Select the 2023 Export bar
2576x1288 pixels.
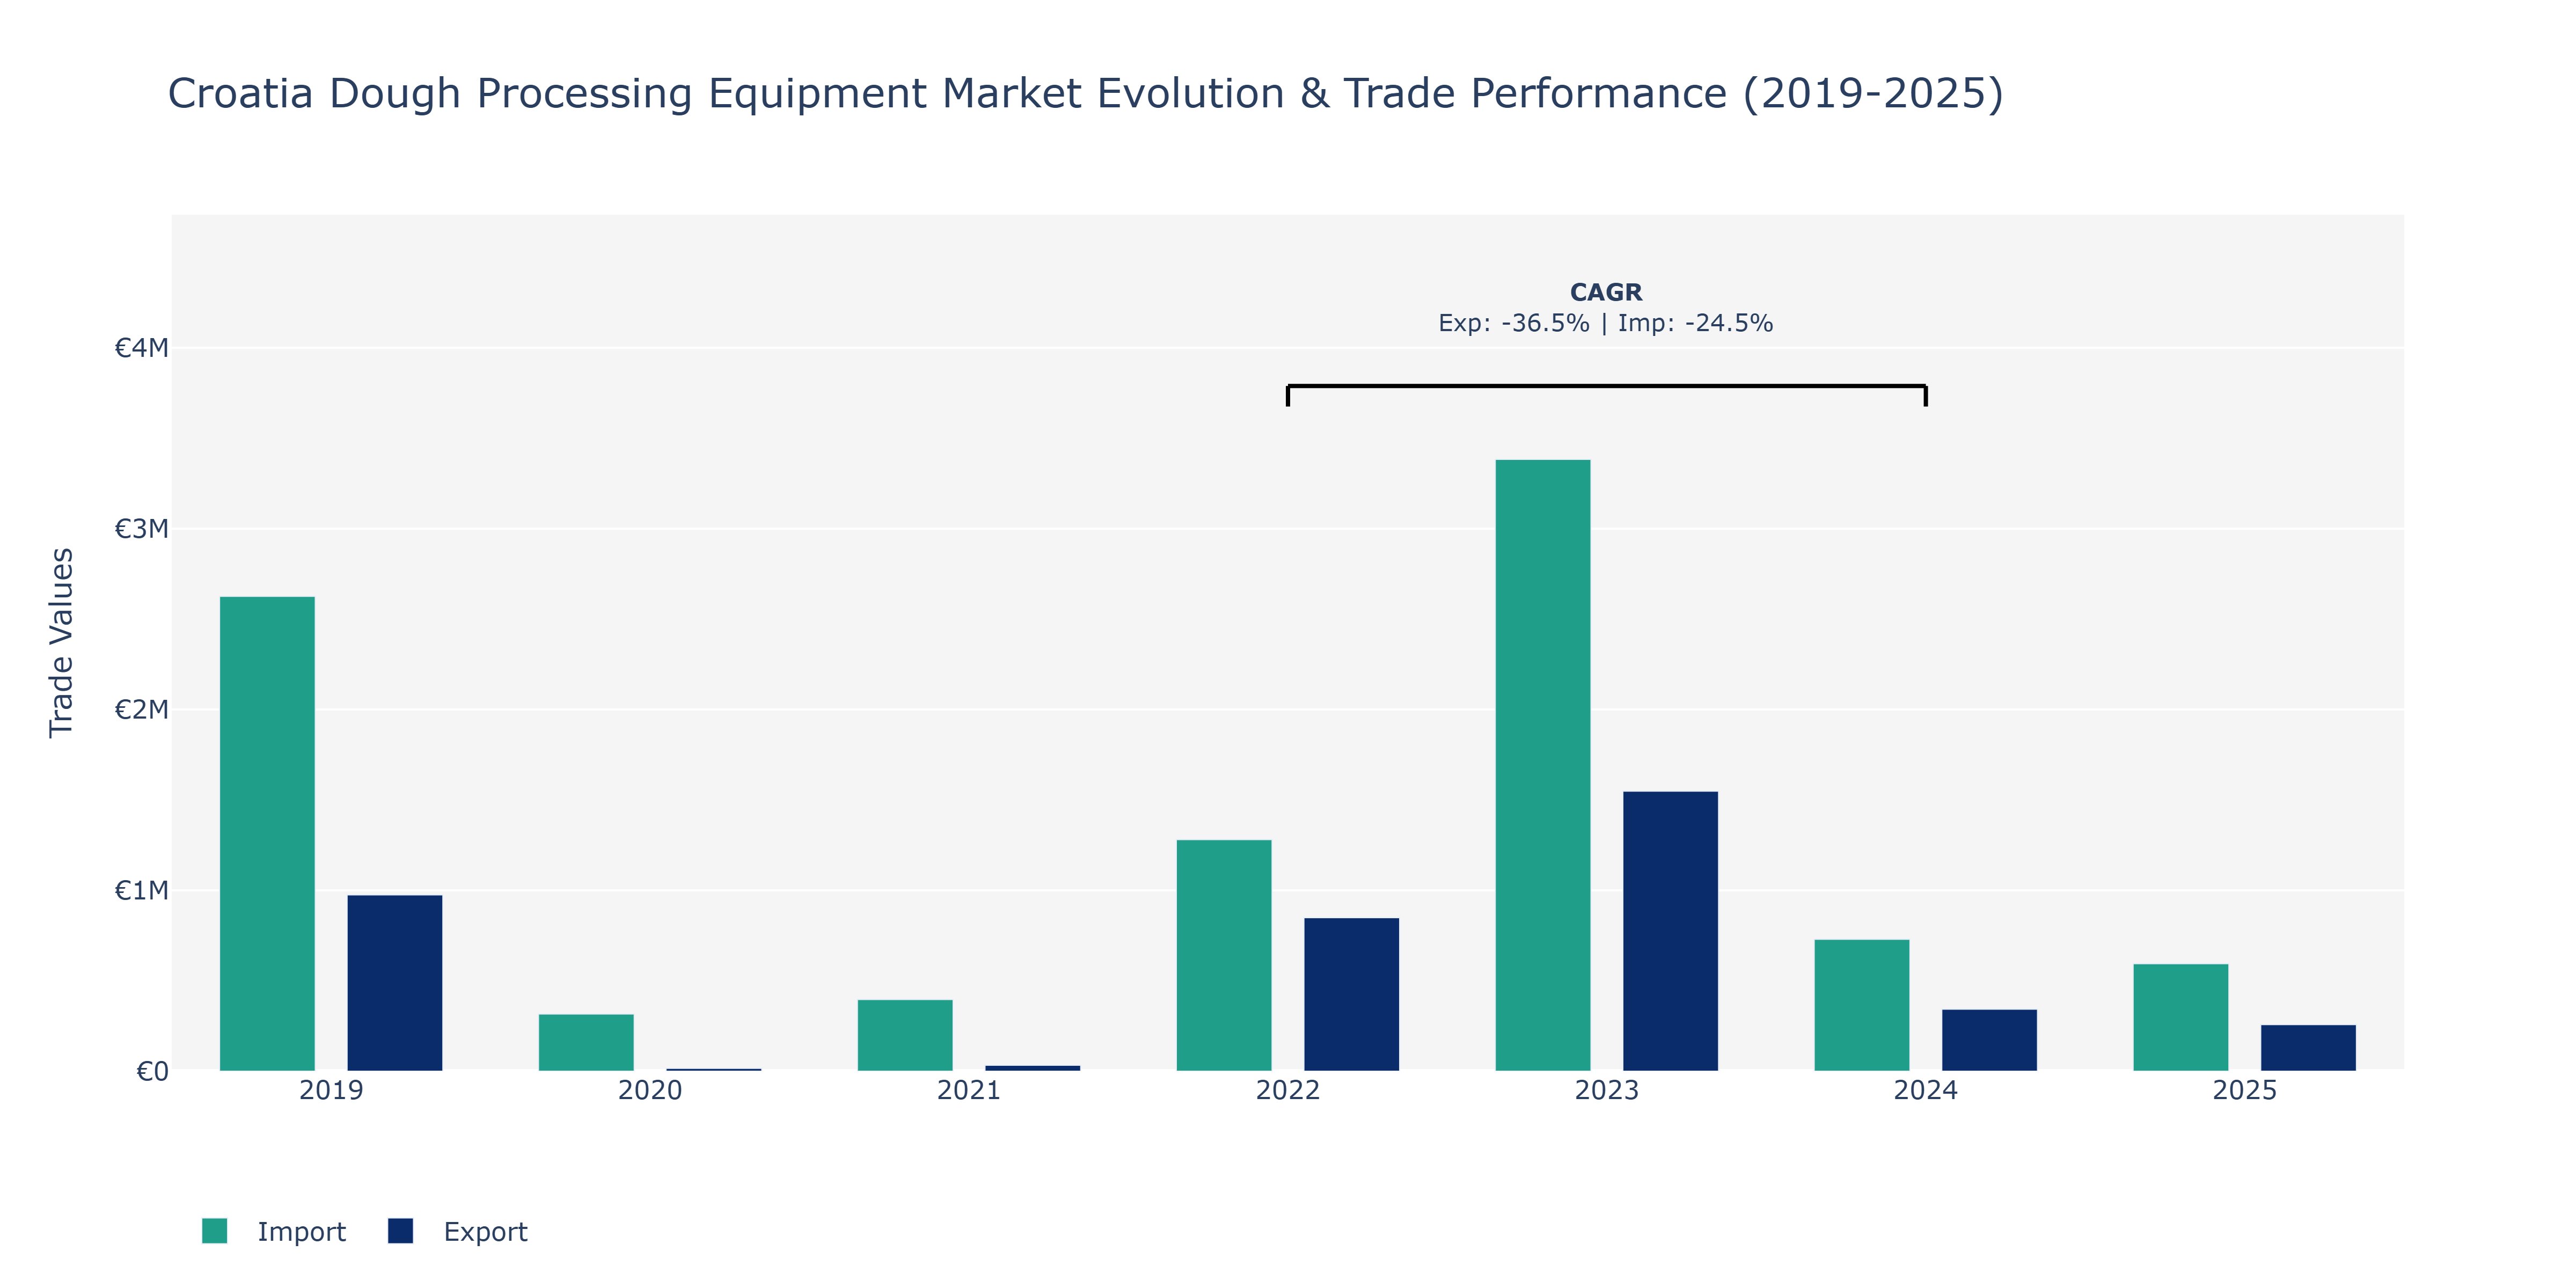pos(1671,931)
